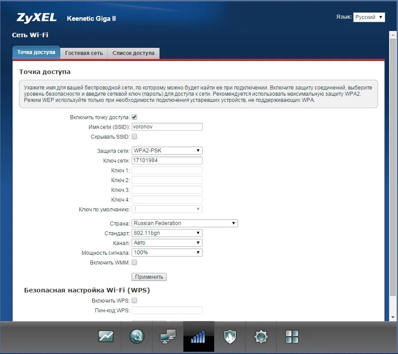Click the ZyXEL logo

pyautogui.click(x=36, y=18)
